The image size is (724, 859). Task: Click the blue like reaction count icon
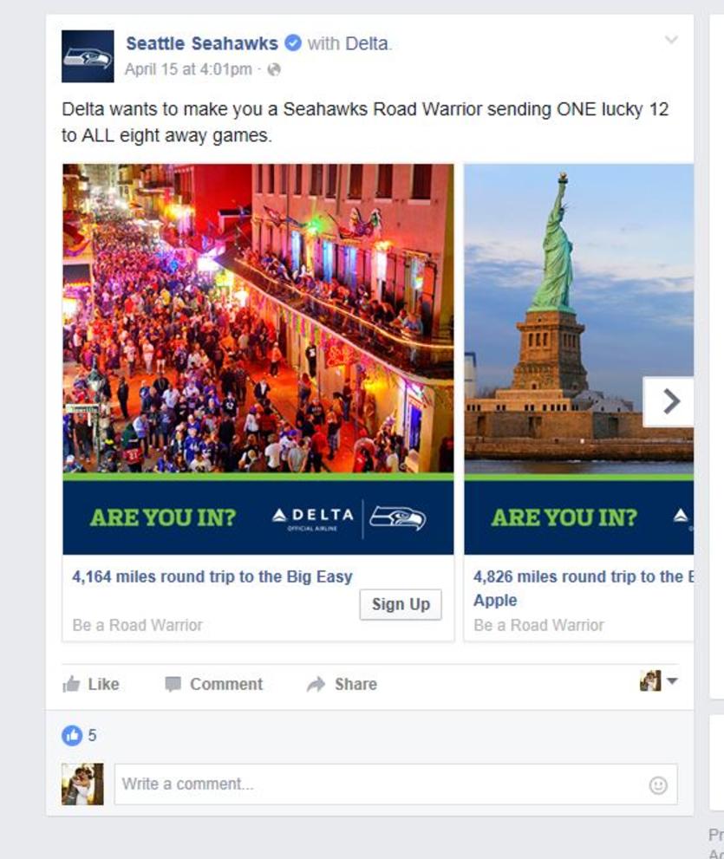coord(72,735)
